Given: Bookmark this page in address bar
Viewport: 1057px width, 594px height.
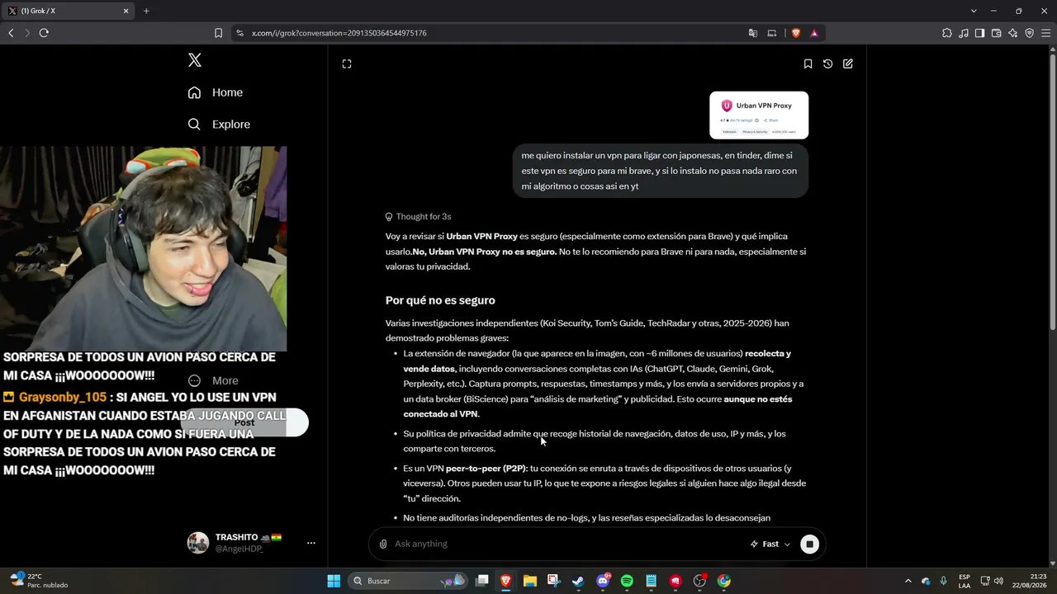Looking at the screenshot, I should coord(218,33).
